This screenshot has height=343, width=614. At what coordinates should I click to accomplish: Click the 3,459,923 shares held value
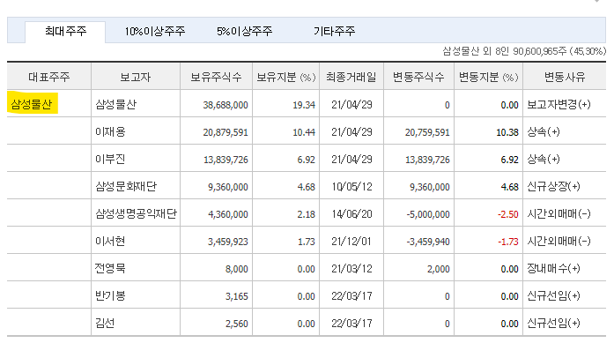pos(228,242)
